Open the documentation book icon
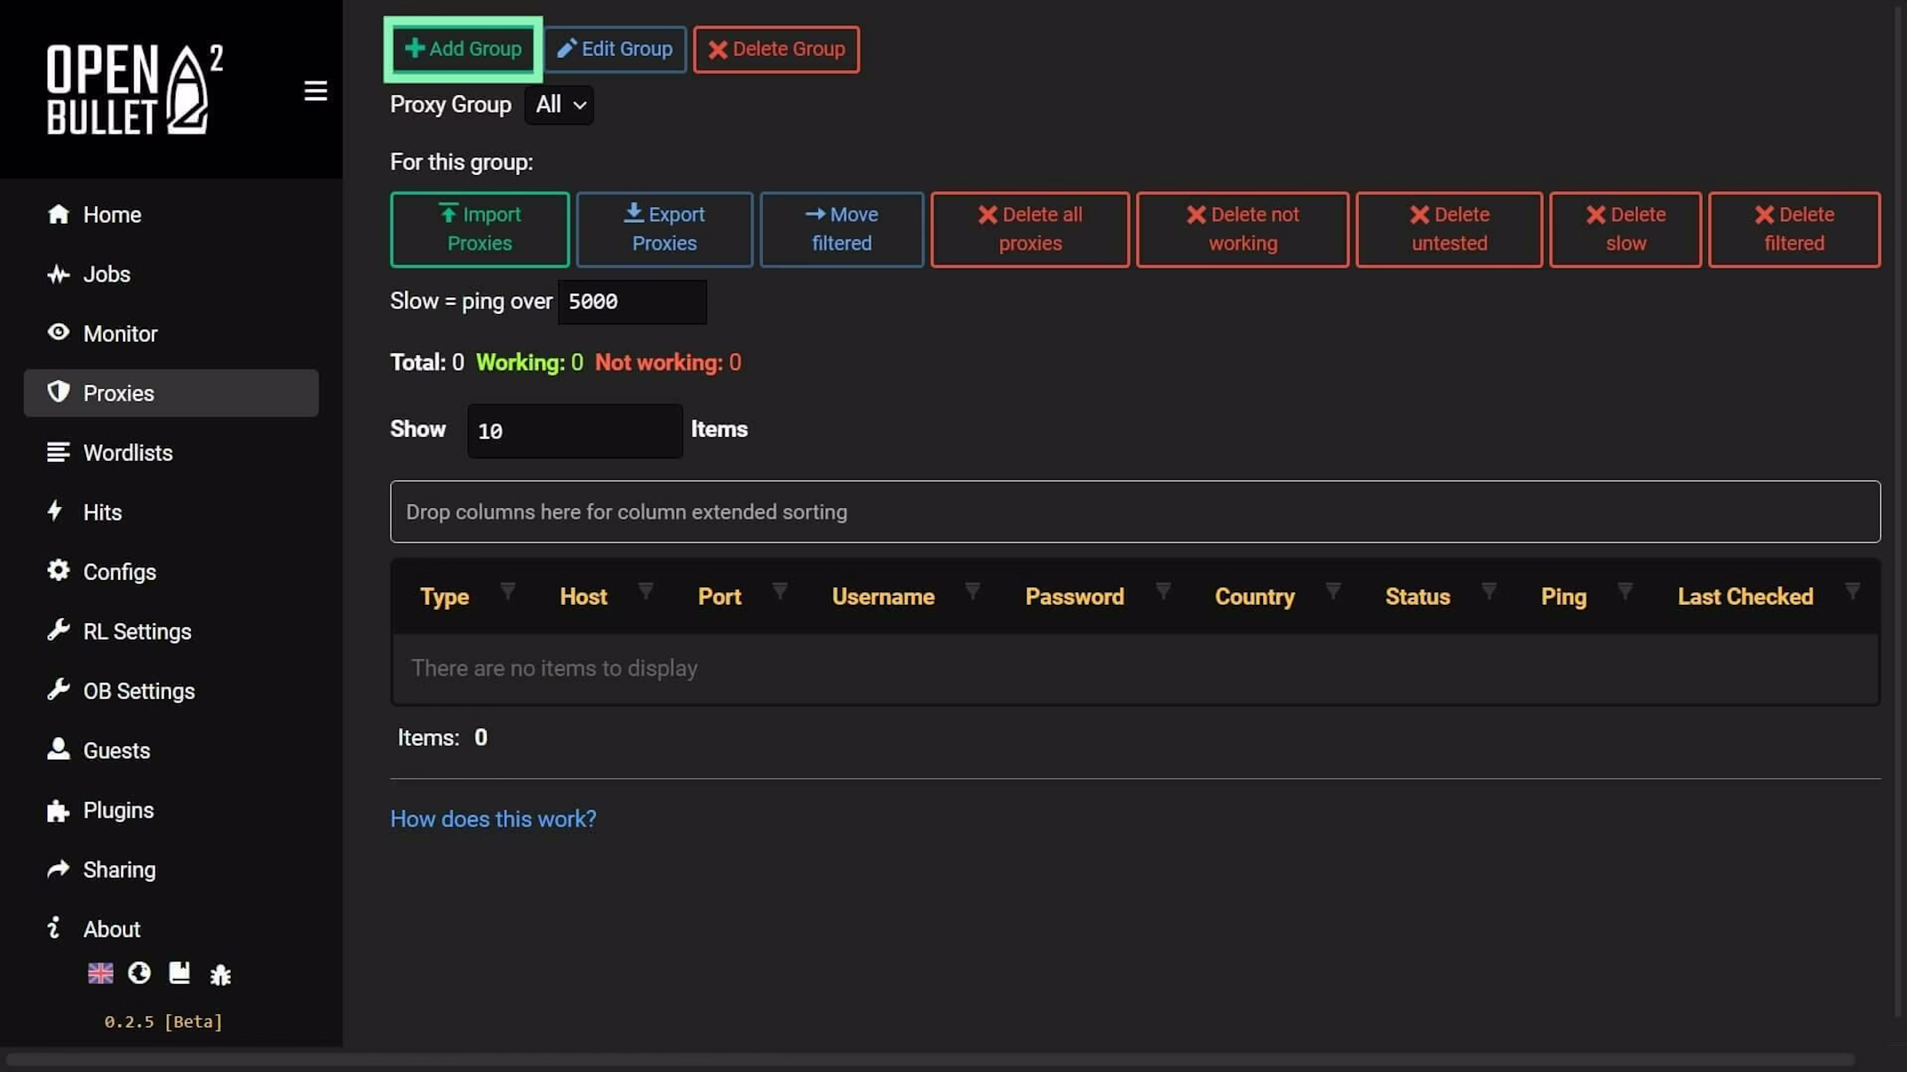 coord(179,973)
